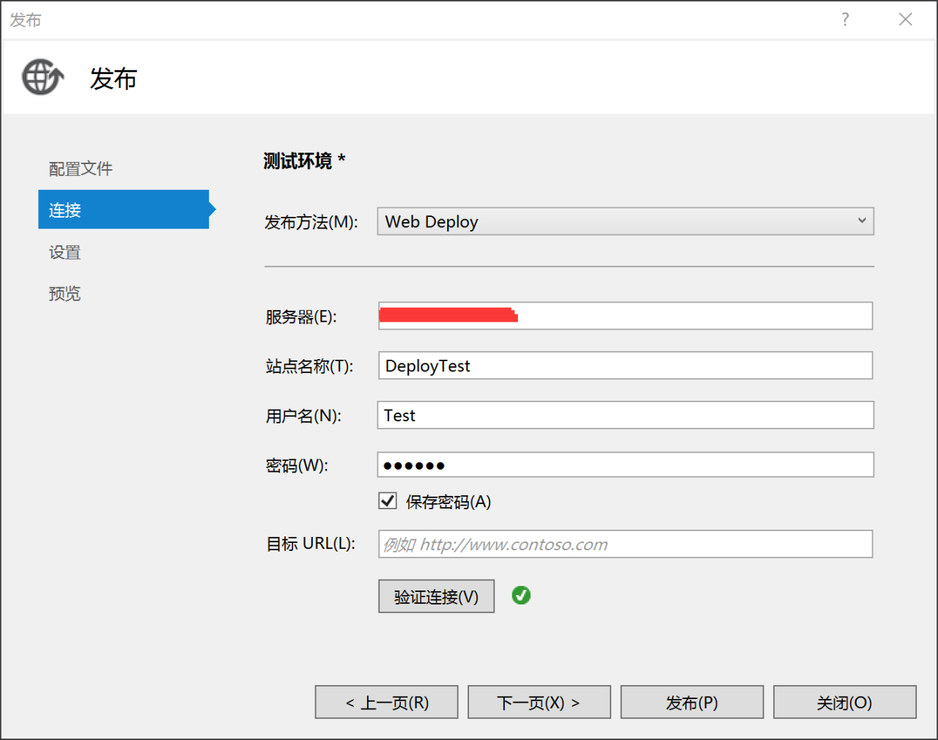This screenshot has width=938, height=740.
Task: Go back with 上一页 button
Action: (386, 703)
